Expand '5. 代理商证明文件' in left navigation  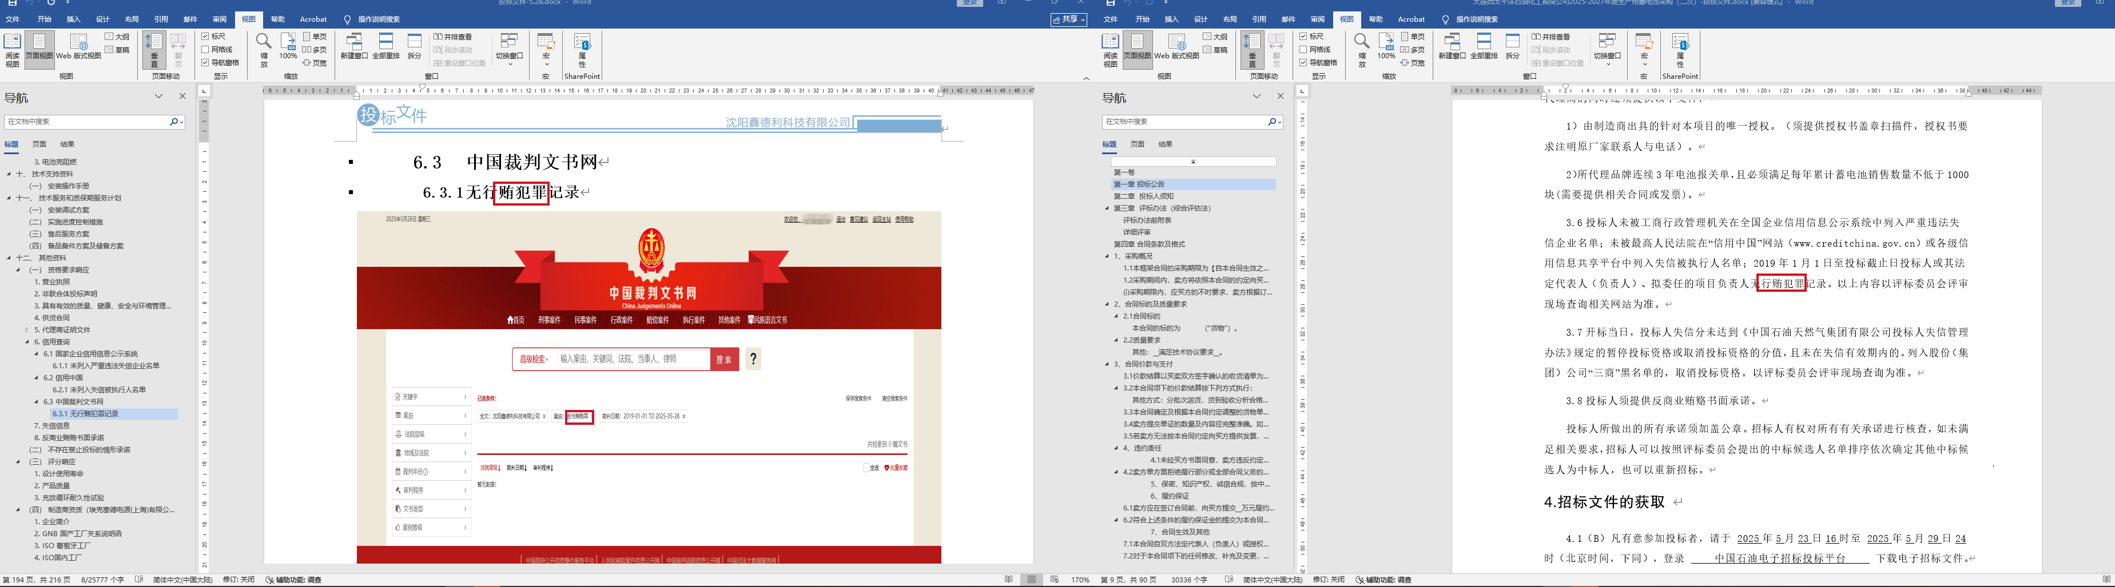(x=27, y=329)
